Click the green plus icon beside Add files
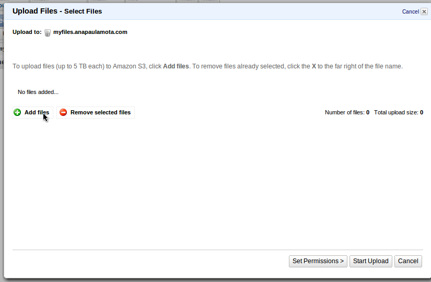 17,112
